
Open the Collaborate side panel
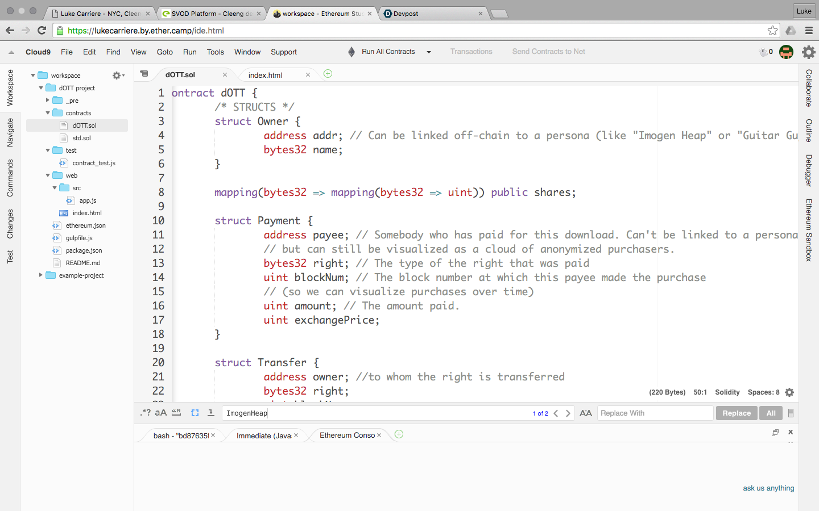pos(809,88)
